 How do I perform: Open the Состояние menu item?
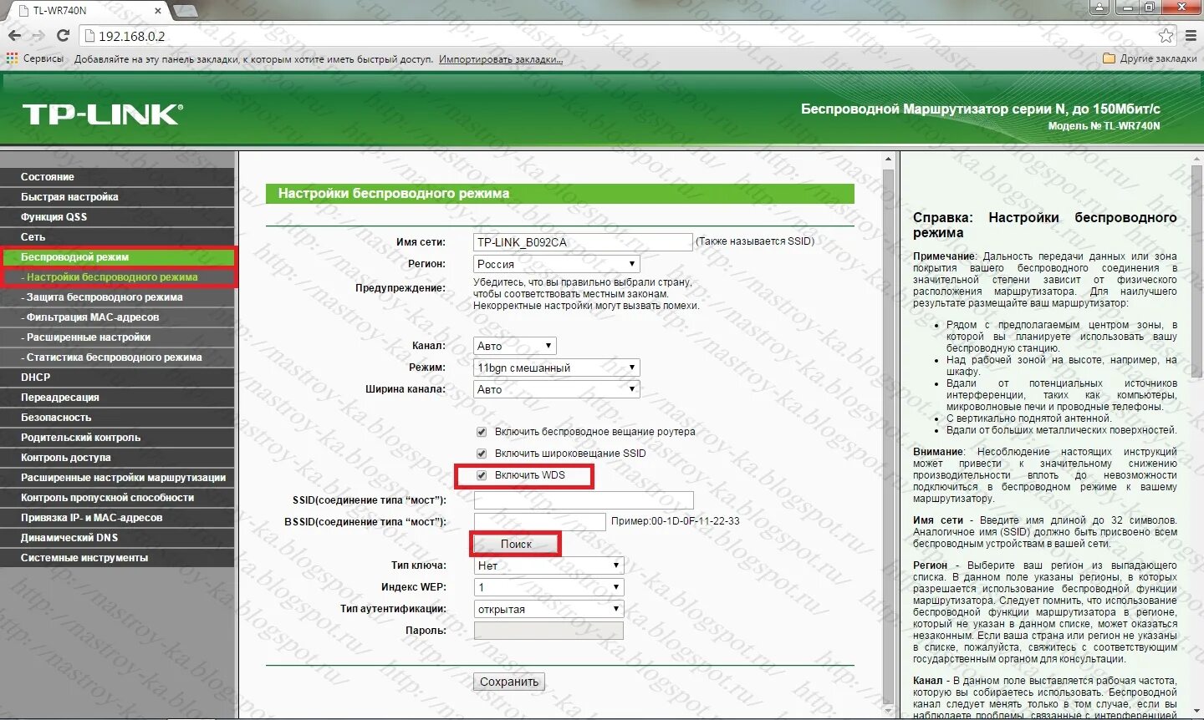point(117,177)
